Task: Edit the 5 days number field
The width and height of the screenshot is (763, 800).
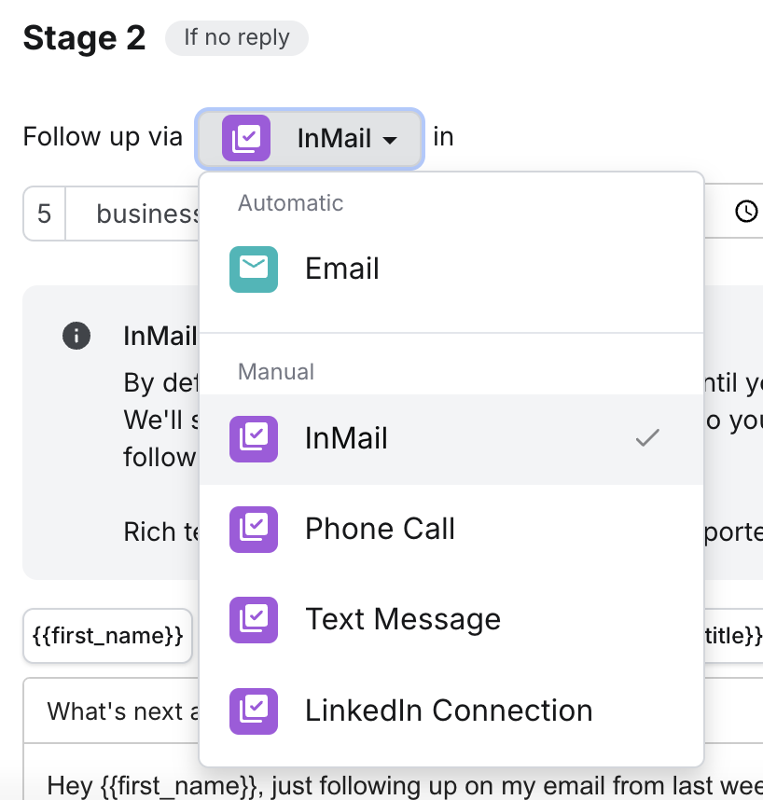Action: (45, 214)
